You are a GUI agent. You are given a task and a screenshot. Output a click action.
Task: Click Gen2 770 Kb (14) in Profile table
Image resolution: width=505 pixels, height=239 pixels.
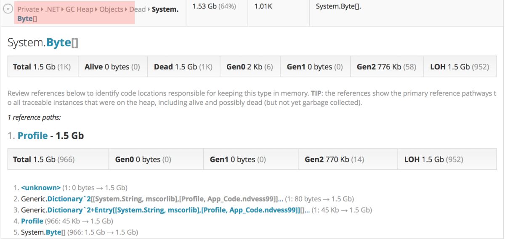click(x=334, y=159)
